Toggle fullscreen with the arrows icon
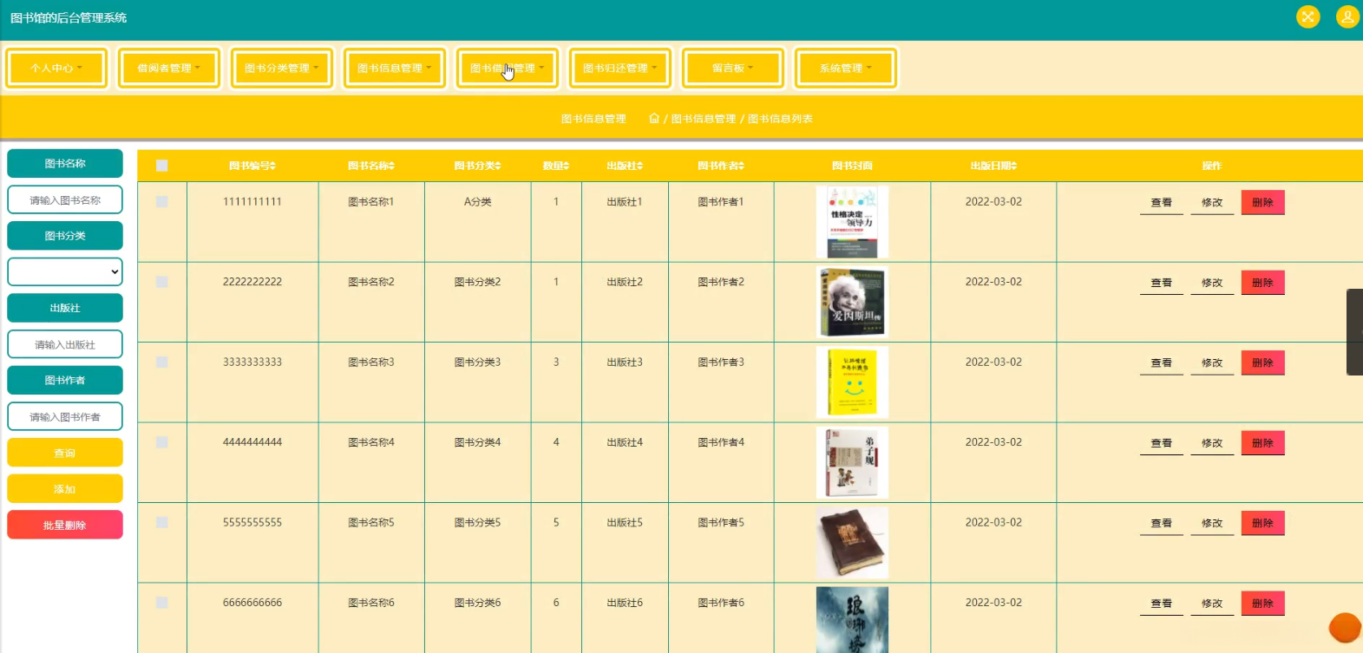Viewport: 1363px width, 653px height. click(x=1307, y=16)
